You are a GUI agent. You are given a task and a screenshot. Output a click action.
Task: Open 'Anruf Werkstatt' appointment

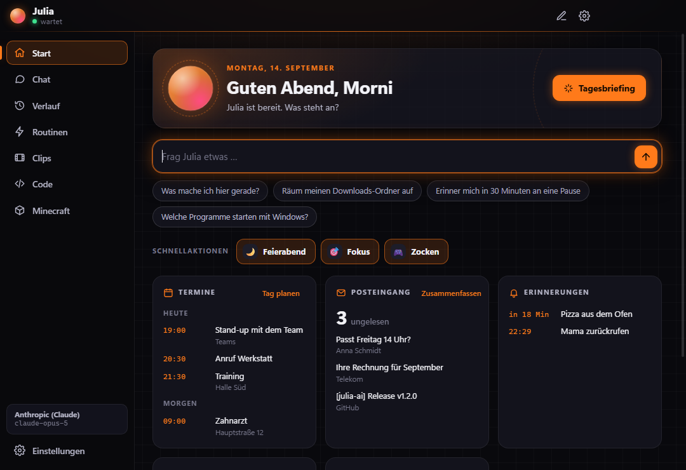pos(234,358)
